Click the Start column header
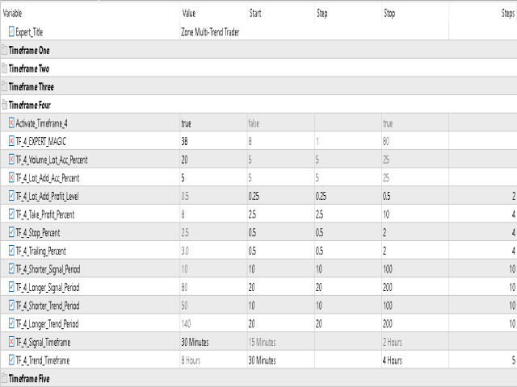 click(280, 13)
